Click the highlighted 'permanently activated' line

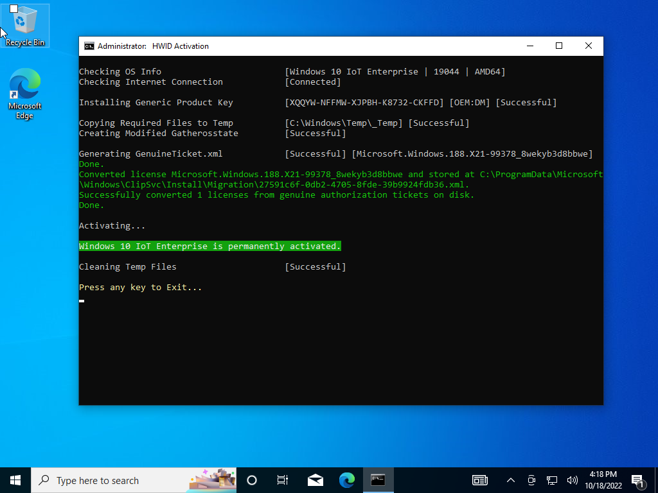click(210, 246)
